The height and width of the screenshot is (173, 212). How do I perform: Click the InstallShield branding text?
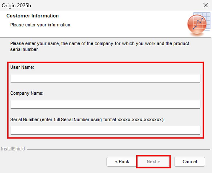point(13,149)
